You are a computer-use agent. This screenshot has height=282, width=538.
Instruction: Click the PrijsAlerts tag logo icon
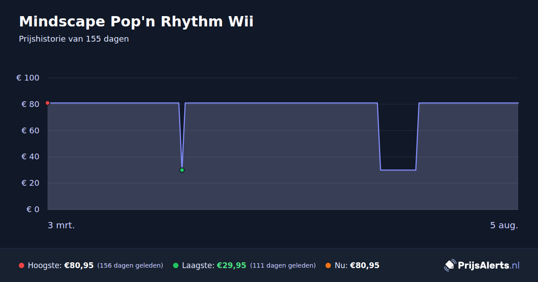click(x=450, y=265)
